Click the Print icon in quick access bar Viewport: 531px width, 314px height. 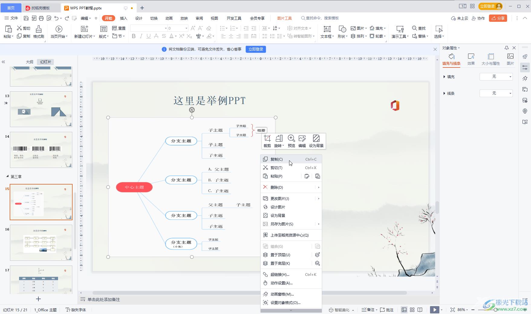41,18
